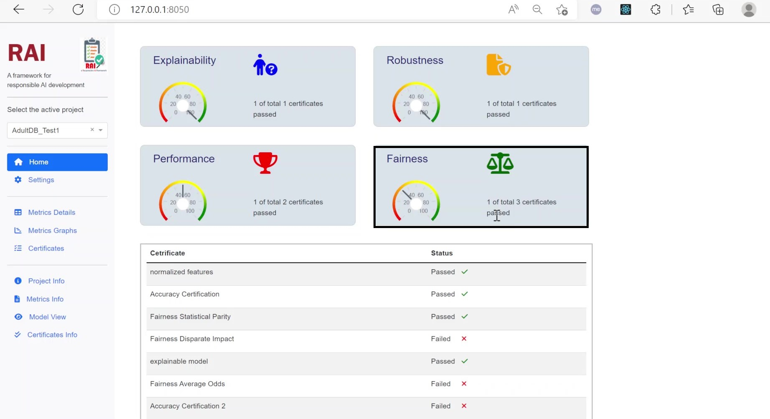770x419 pixels.
Task: Click the Explainability person-question icon
Action: click(265, 65)
